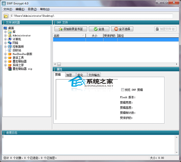Expand the 墨宏刷粘器 folder node
The height and width of the screenshot is (162, 181).
click(5, 61)
